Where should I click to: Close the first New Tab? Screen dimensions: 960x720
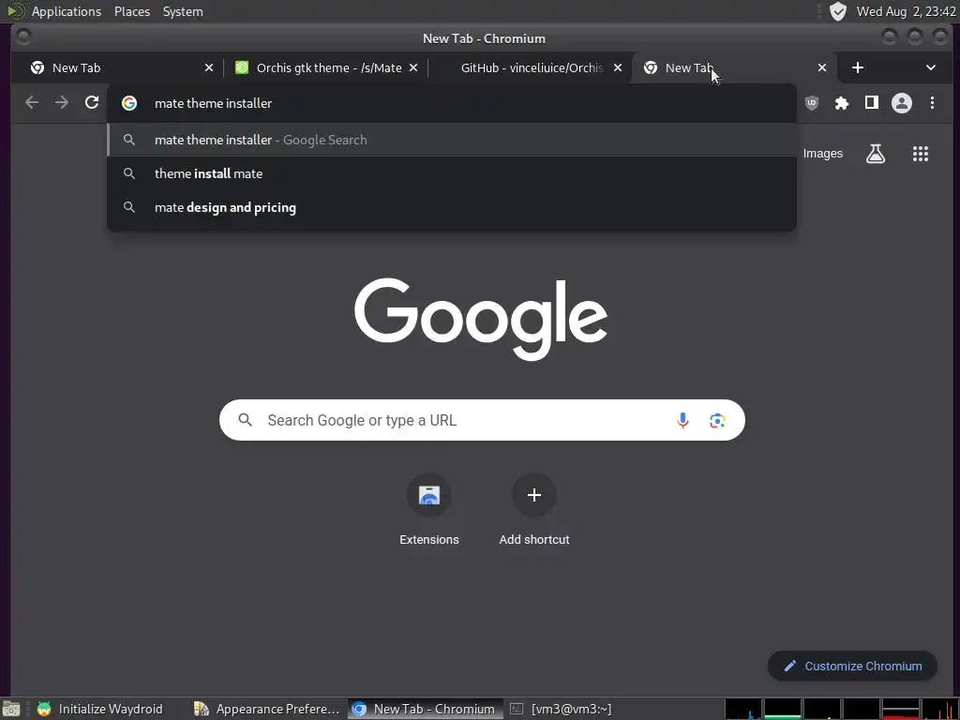(x=209, y=67)
